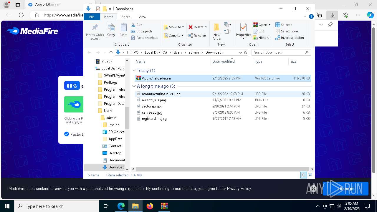Open WinRAR from the taskbar

coord(164,206)
